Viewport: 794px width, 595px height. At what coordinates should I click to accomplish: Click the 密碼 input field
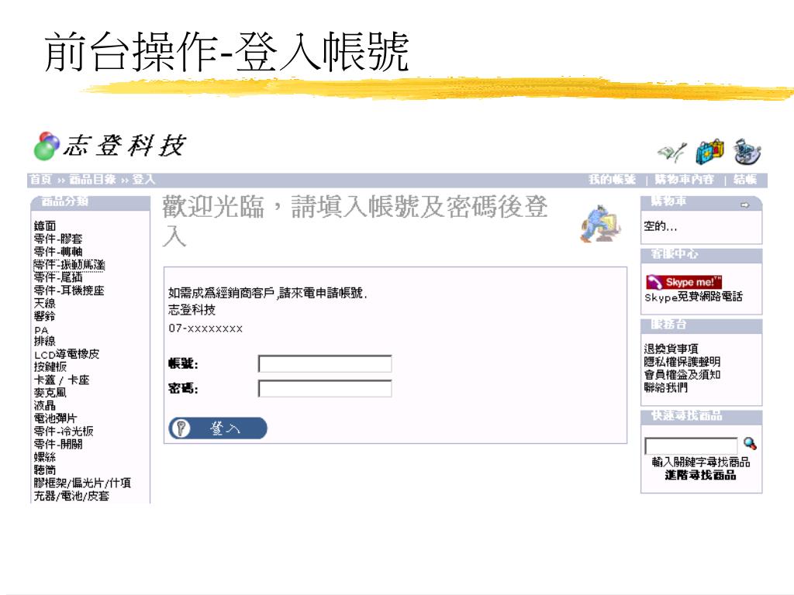(x=325, y=389)
